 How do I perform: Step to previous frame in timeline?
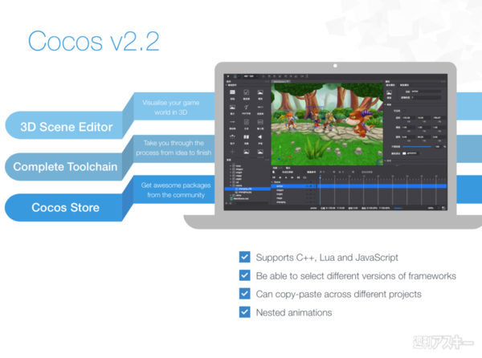[x=280, y=177]
